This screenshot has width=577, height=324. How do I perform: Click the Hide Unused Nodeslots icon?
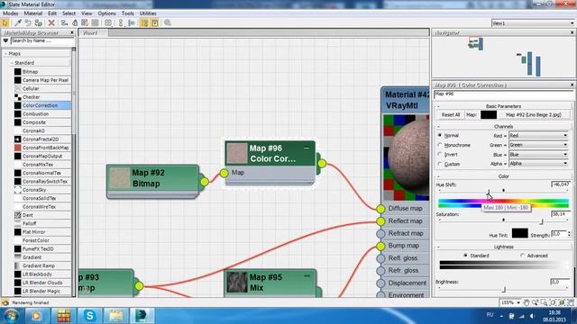pyautogui.click(x=75, y=22)
